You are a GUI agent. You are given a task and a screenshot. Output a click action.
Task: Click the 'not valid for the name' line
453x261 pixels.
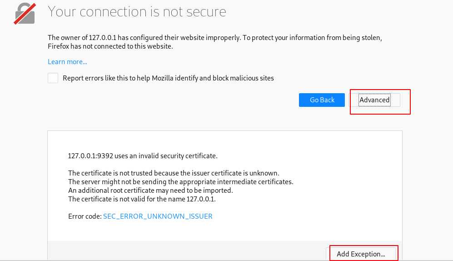point(142,199)
